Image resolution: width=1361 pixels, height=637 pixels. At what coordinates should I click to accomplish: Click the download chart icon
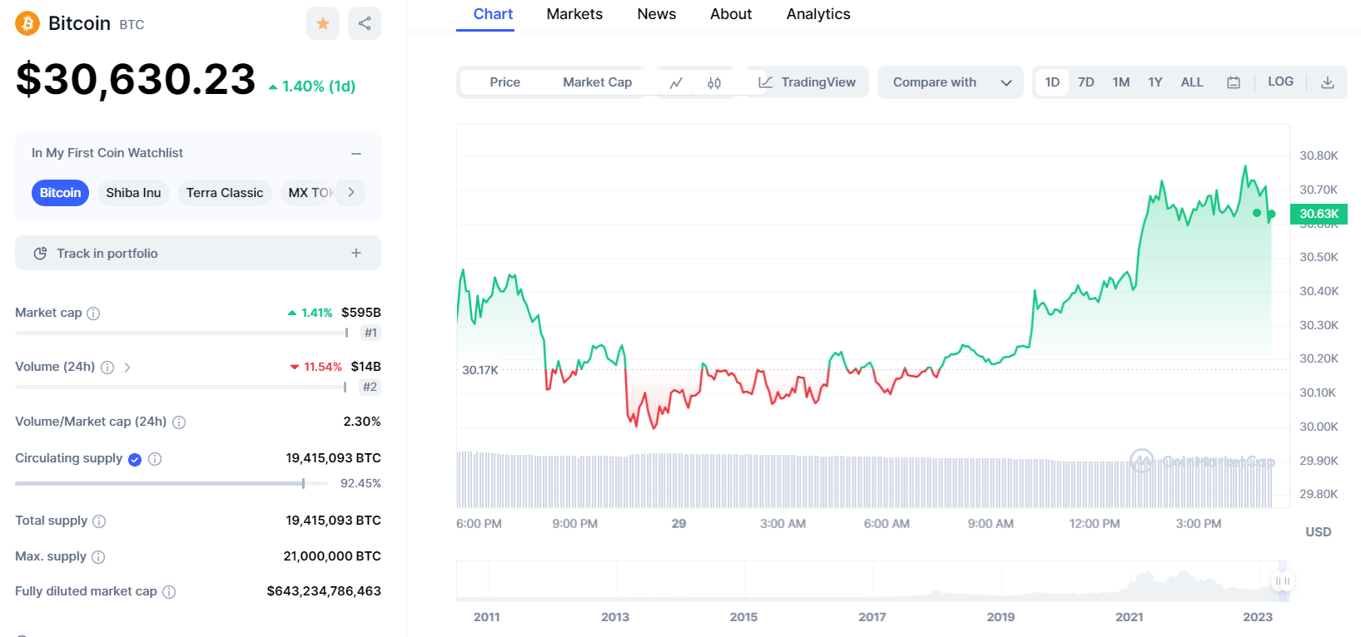point(1328,82)
